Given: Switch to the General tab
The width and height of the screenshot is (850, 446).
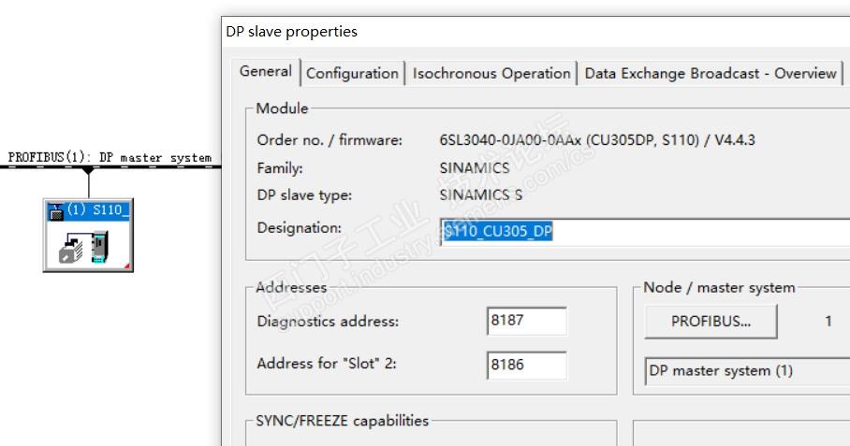Looking at the screenshot, I should (x=266, y=71).
